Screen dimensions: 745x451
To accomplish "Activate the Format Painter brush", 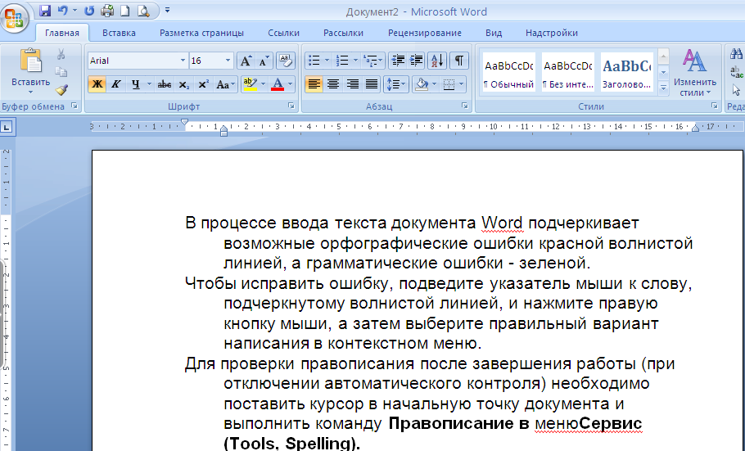I will (x=61, y=89).
